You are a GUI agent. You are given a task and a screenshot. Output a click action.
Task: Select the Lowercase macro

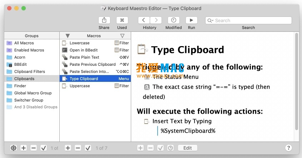click(95, 43)
